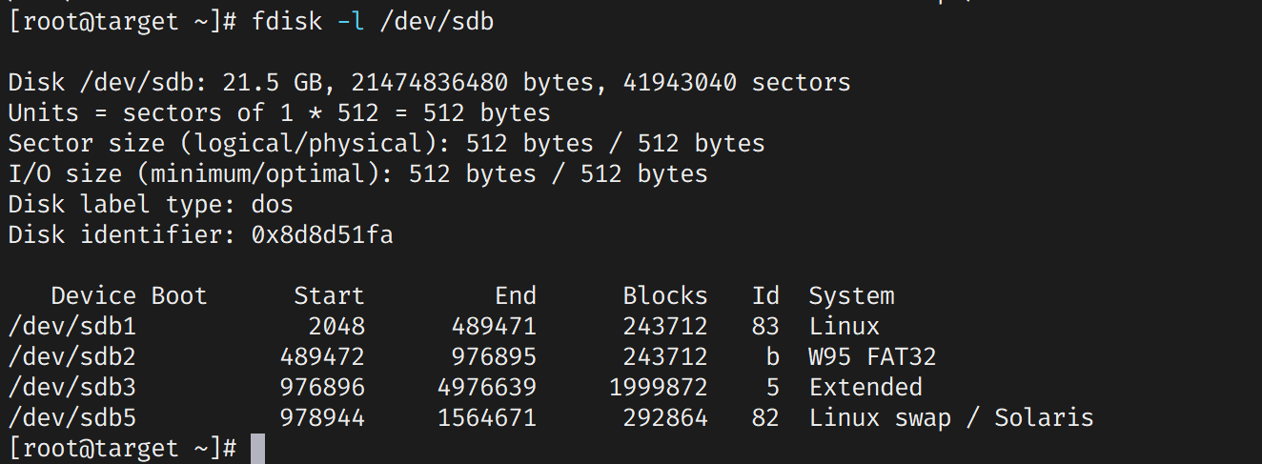Click the Linux swap / Solaris label
Viewport: 1262px width, 464px height.
(951, 418)
